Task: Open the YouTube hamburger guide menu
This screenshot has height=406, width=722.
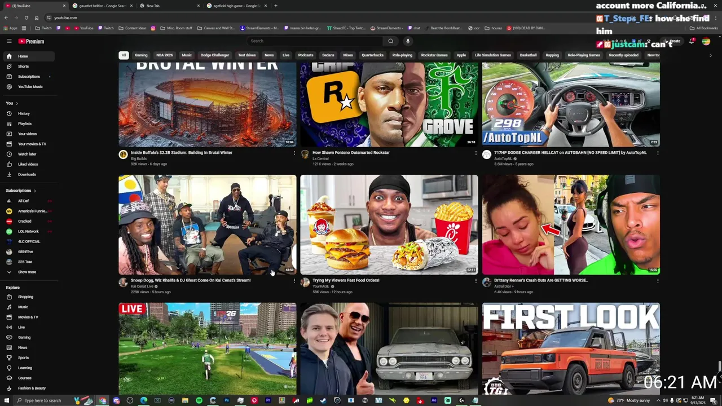Action: (9, 41)
